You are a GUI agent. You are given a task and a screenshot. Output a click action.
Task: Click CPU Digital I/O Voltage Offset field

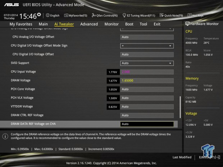point(147,54)
